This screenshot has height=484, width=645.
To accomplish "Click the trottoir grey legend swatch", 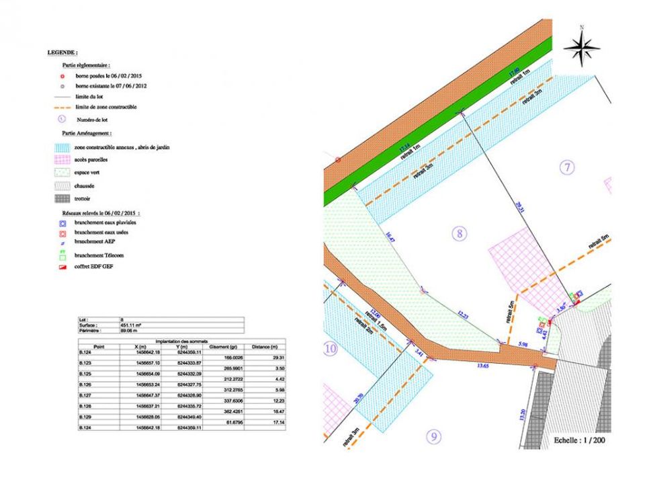I will pyautogui.click(x=62, y=198).
